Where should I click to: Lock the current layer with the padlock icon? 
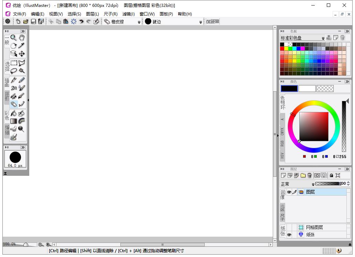click(x=331, y=175)
